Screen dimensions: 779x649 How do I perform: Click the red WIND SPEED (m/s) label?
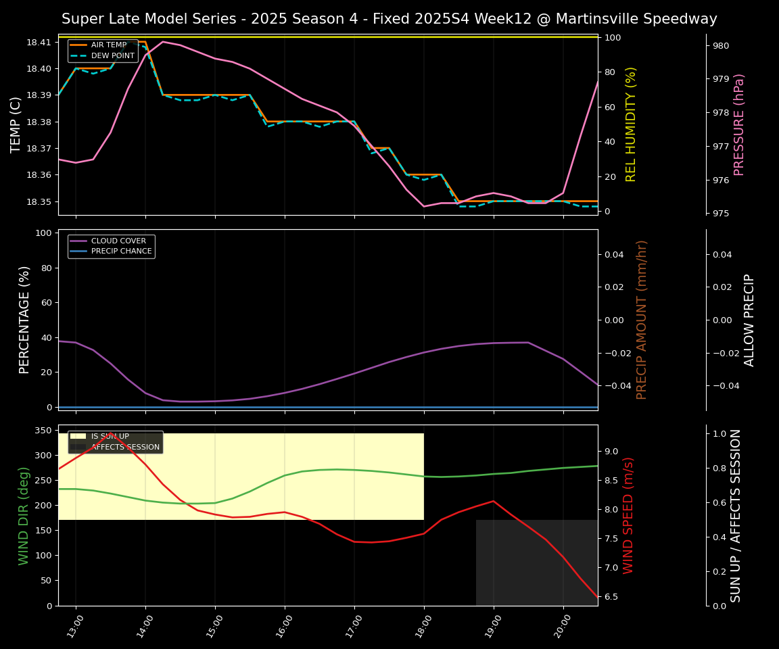(628, 515)
